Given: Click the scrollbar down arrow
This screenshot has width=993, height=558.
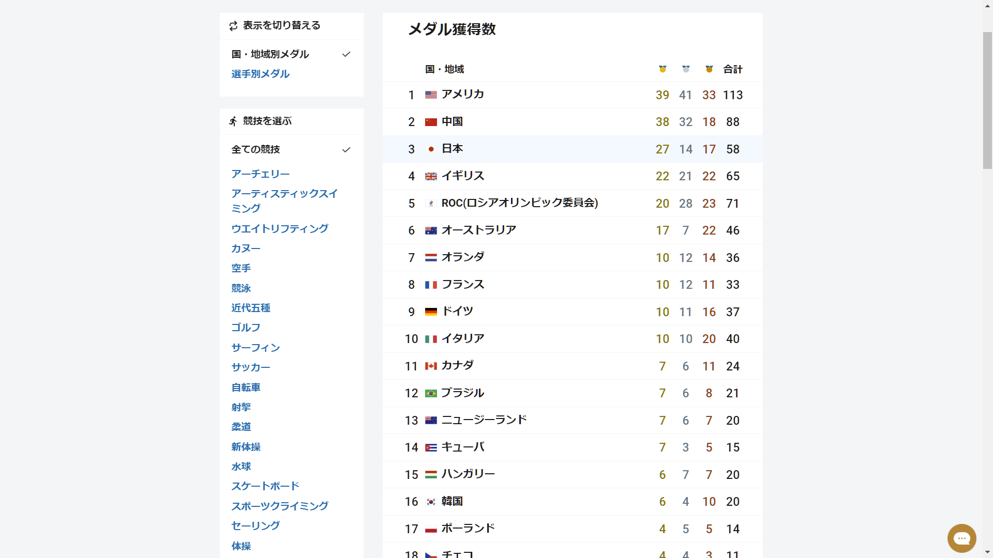Looking at the screenshot, I should (987, 553).
